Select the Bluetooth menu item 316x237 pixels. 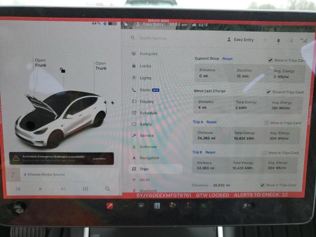(145, 191)
